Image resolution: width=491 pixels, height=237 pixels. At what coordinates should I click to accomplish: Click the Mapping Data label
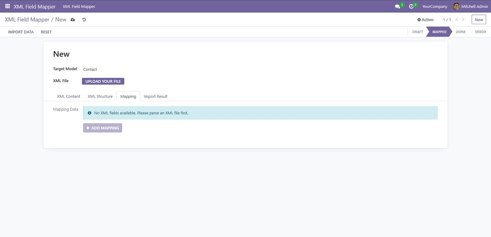[x=66, y=109]
